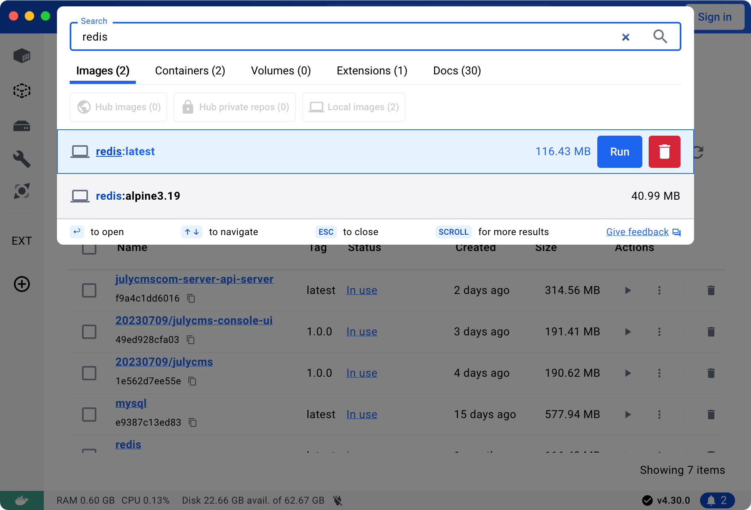Viewport: 751px width, 510px height.
Task: Open the julycmscom-server-api-server image link
Action: 194,279
